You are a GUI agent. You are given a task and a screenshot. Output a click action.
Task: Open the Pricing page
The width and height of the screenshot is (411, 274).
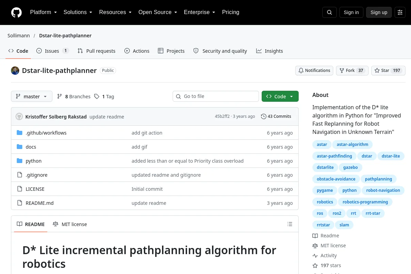[231, 12]
